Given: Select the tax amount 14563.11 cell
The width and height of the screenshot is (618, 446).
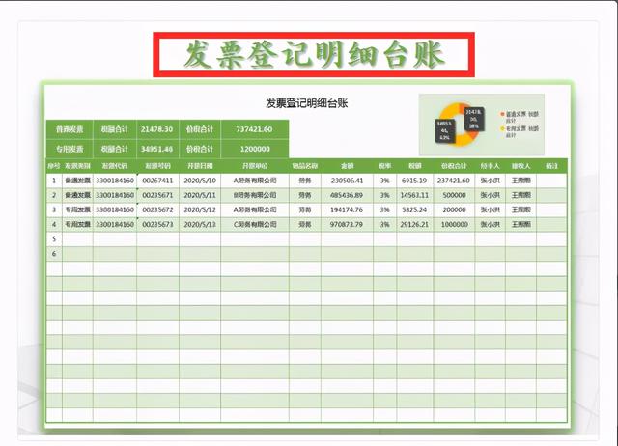Looking at the screenshot, I should point(414,195).
